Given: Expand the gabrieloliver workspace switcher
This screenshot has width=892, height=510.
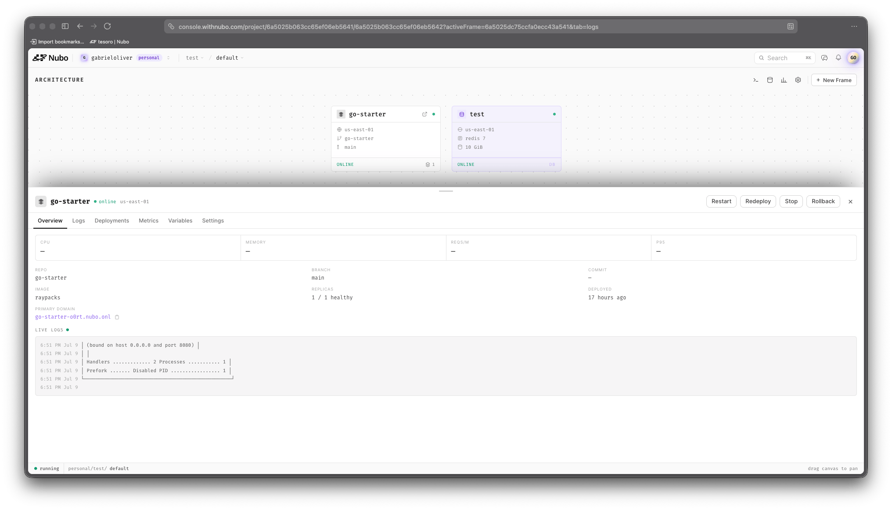Looking at the screenshot, I should pyautogui.click(x=168, y=58).
